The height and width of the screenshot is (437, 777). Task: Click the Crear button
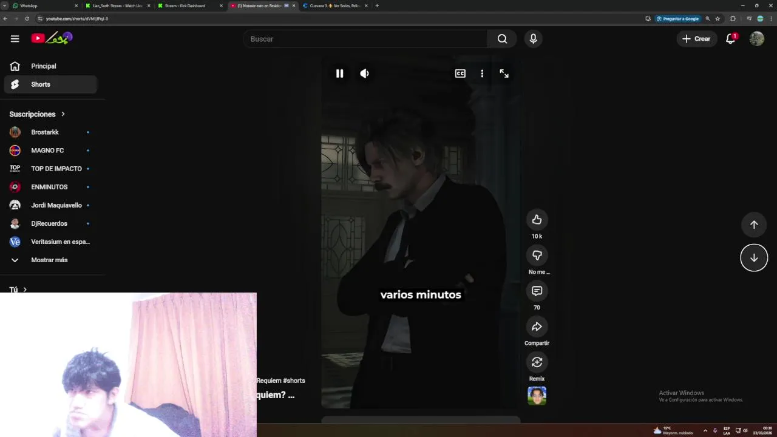pos(696,39)
